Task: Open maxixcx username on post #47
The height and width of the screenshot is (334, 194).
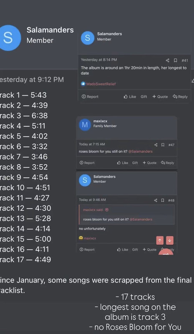Action: [100, 121]
